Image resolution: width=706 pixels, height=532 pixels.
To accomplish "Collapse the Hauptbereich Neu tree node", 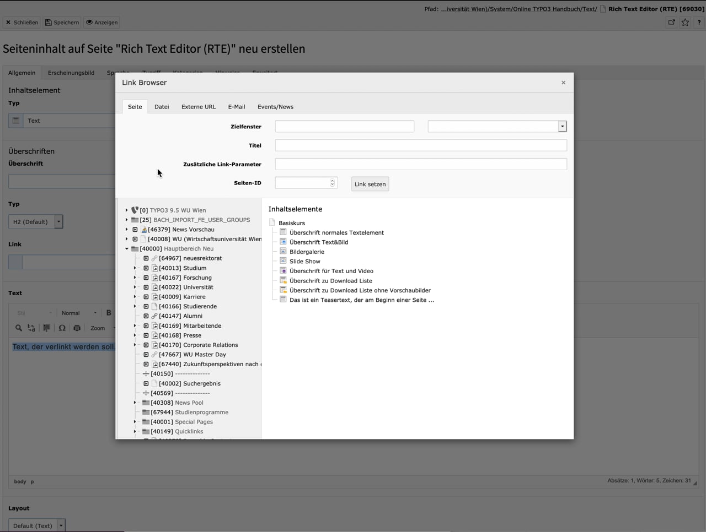I will [127, 248].
